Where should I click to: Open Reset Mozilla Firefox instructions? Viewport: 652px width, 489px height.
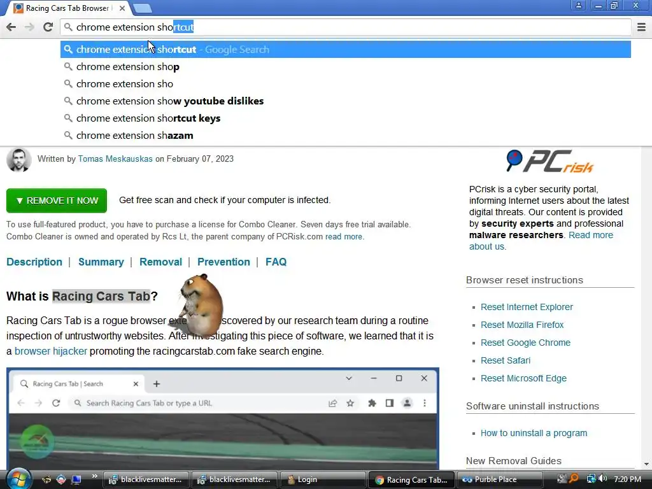click(x=522, y=325)
